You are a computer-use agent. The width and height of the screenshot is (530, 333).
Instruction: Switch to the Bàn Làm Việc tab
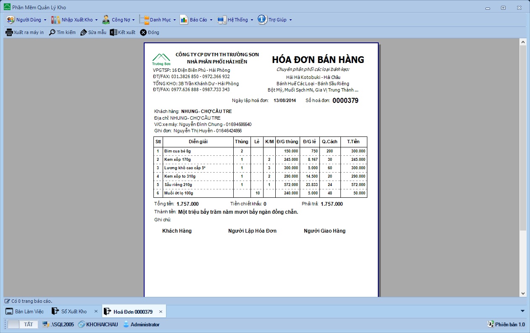click(x=25, y=312)
